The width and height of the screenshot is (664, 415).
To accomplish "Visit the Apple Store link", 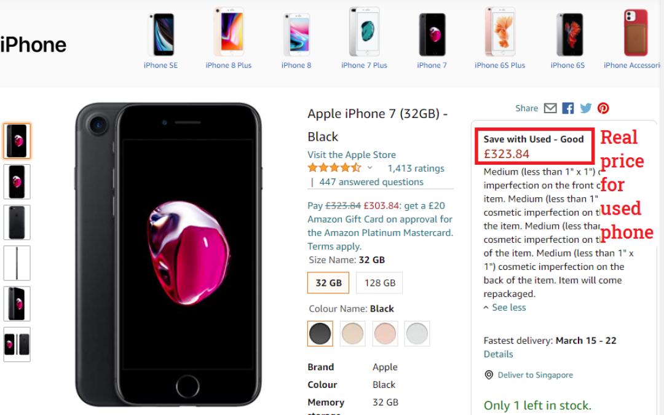I will (x=352, y=155).
